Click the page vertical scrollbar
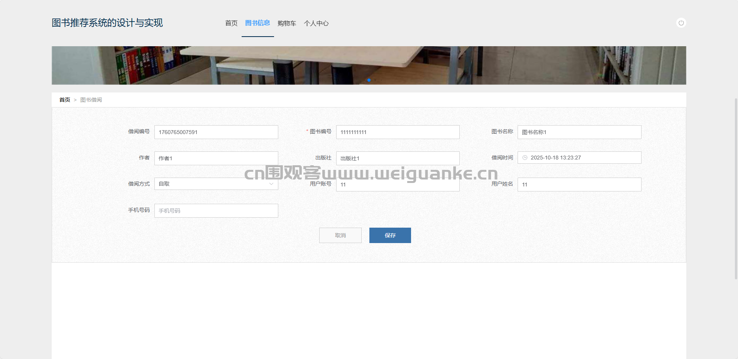The width and height of the screenshot is (738, 359). click(x=736, y=189)
